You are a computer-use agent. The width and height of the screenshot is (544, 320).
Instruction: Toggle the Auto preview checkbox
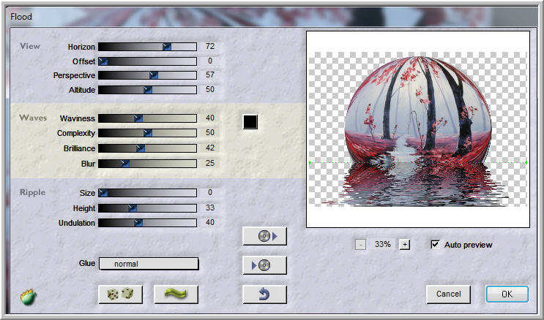tap(435, 245)
